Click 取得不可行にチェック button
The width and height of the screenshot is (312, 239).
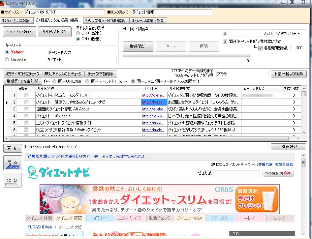point(23,74)
